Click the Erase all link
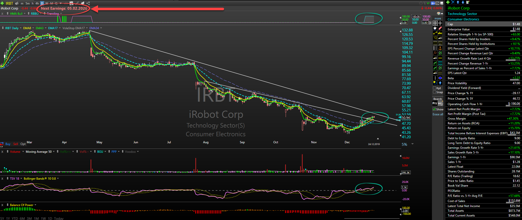522x220 pixels. pos(438,114)
